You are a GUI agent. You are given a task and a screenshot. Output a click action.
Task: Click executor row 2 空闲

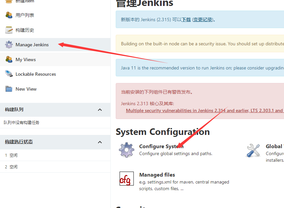[55, 167]
